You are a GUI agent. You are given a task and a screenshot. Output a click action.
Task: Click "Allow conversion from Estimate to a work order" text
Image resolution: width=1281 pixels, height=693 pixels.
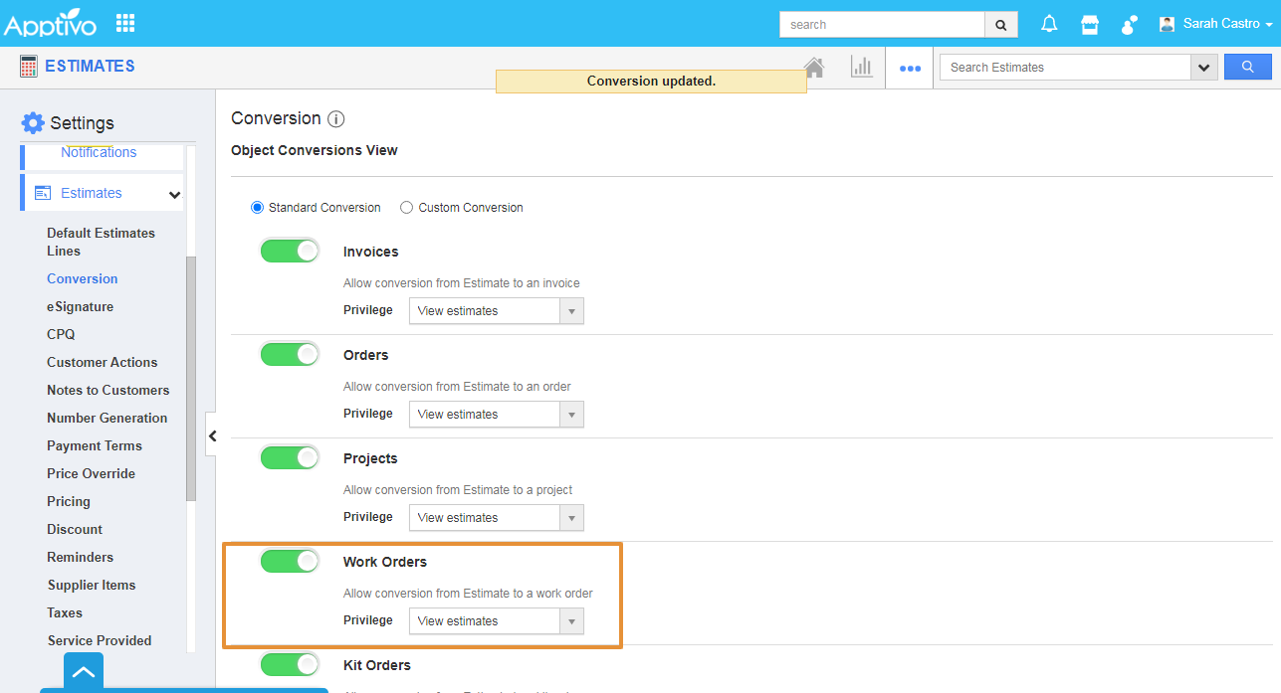point(468,594)
